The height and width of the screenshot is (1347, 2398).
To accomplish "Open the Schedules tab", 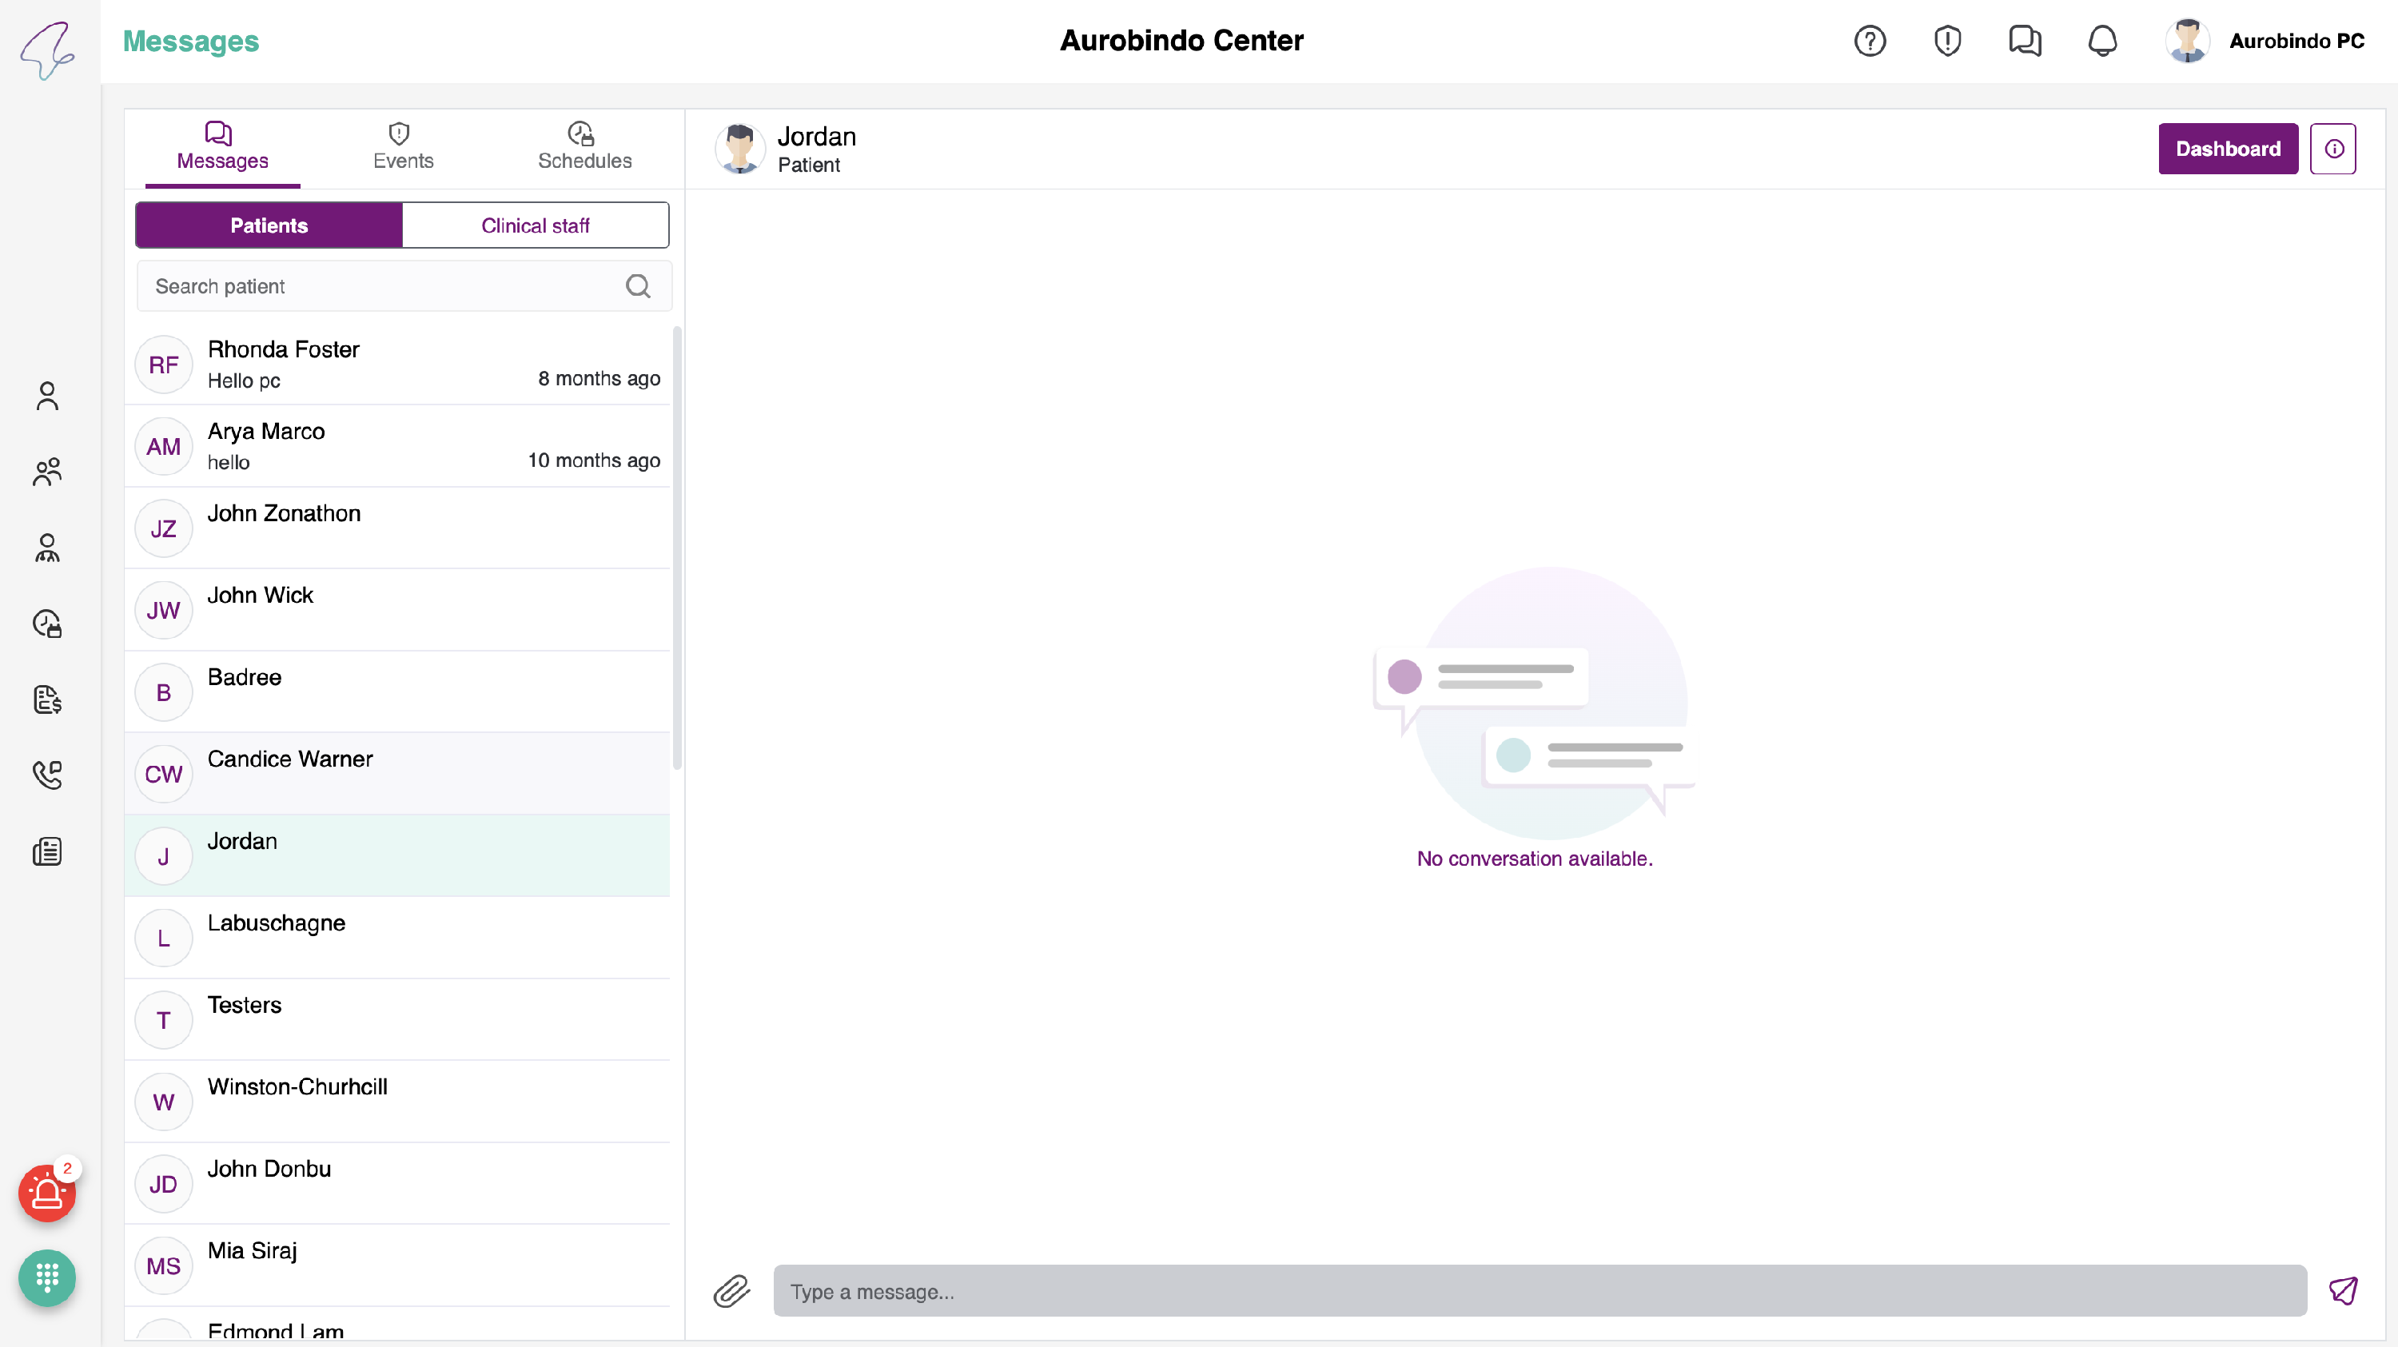I will coord(584,147).
